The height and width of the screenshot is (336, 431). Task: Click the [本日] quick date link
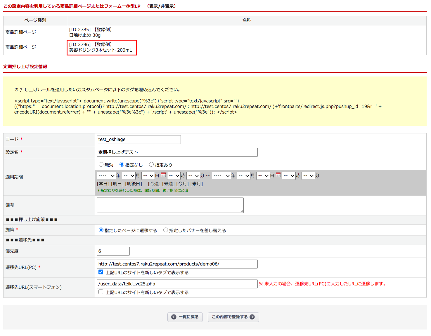(x=103, y=184)
